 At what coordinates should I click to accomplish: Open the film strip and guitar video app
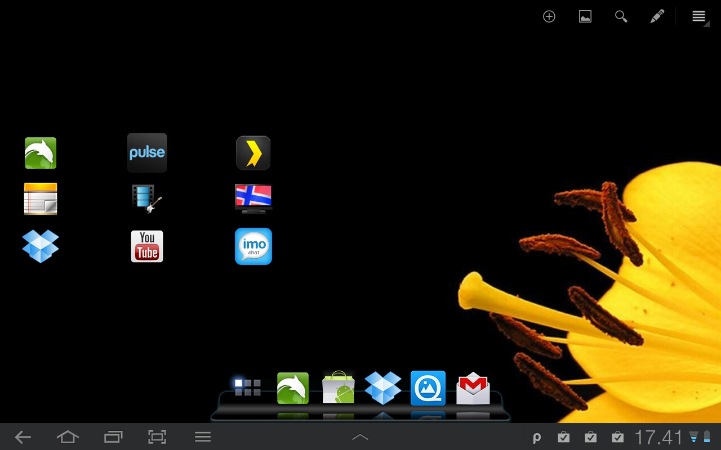coord(147,199)
